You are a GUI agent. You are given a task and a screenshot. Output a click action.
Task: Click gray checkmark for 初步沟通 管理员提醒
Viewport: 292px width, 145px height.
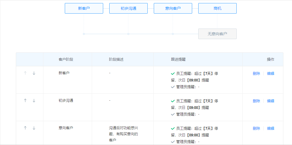(173, 115)
